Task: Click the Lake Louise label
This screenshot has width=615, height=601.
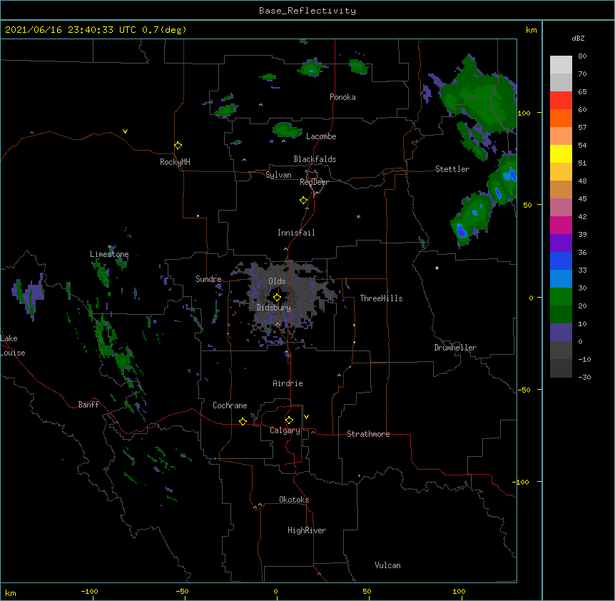Action: [x=11, y=345]
